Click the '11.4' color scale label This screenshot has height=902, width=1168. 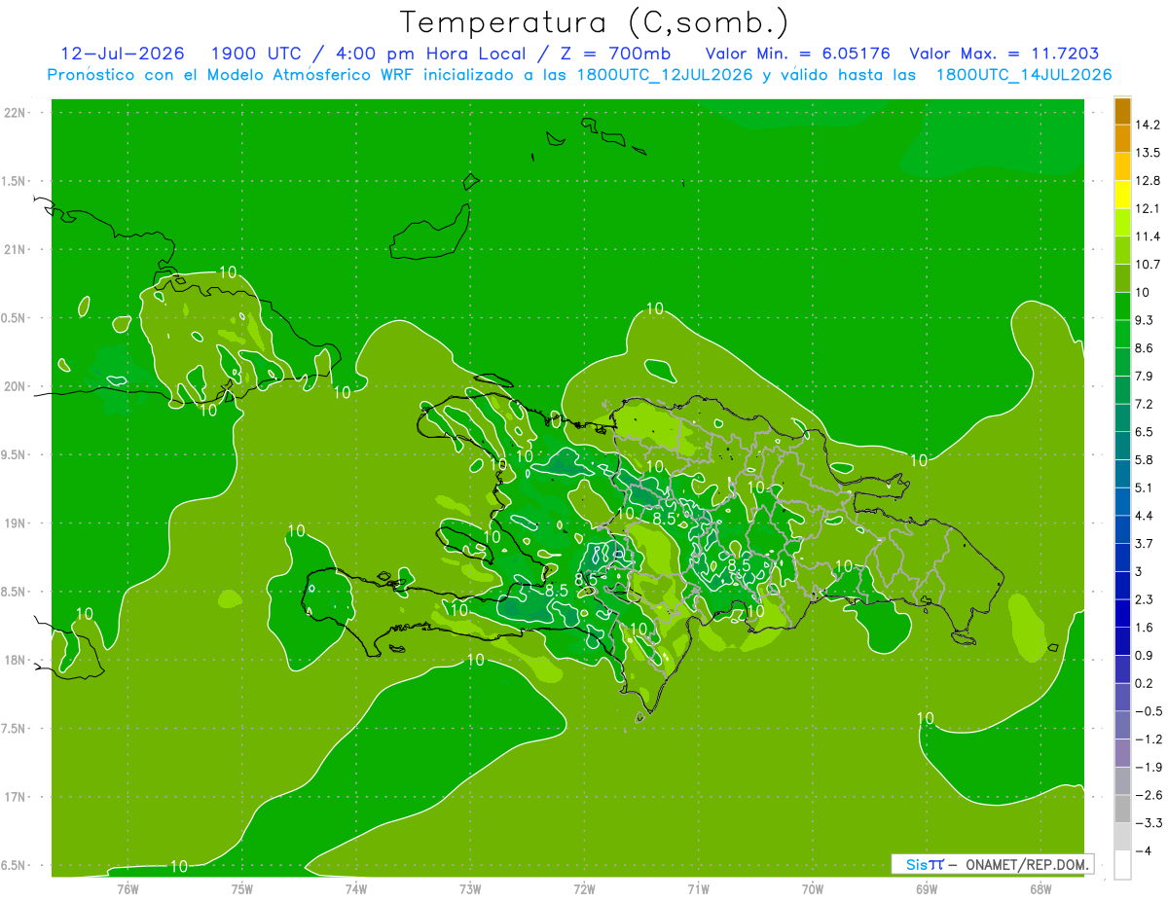[x=1149, y=236]
